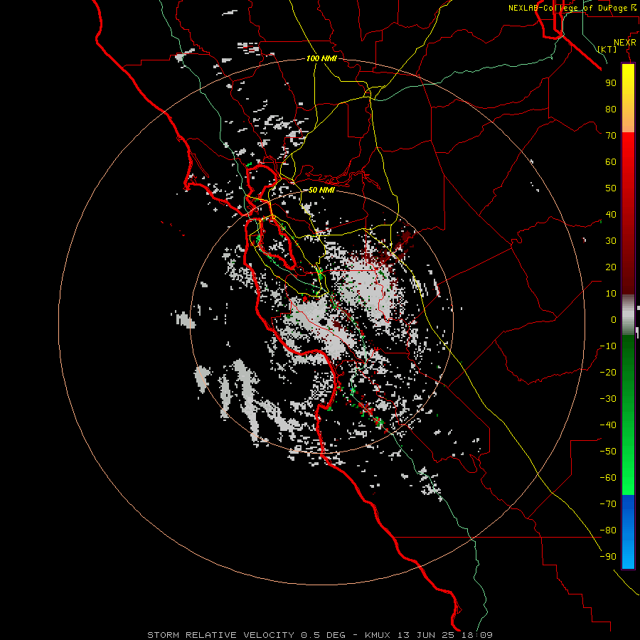Click the "-40" value on velocity scale

point(608,425)
